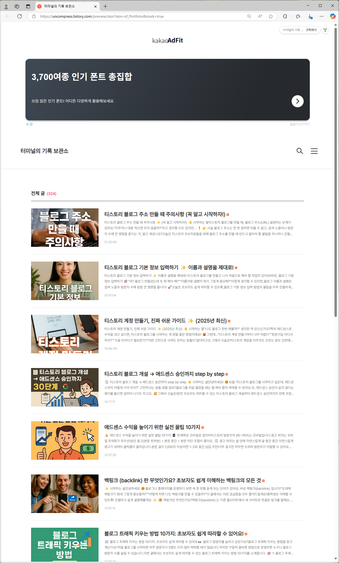This screenshot has height=563, width=339.
Task: Click timestamp 12:01:16
Action: click(x=110, y=508)
